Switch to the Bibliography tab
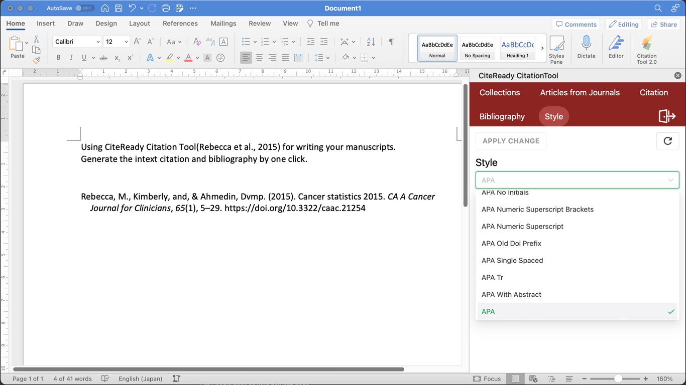 (502, 116)
